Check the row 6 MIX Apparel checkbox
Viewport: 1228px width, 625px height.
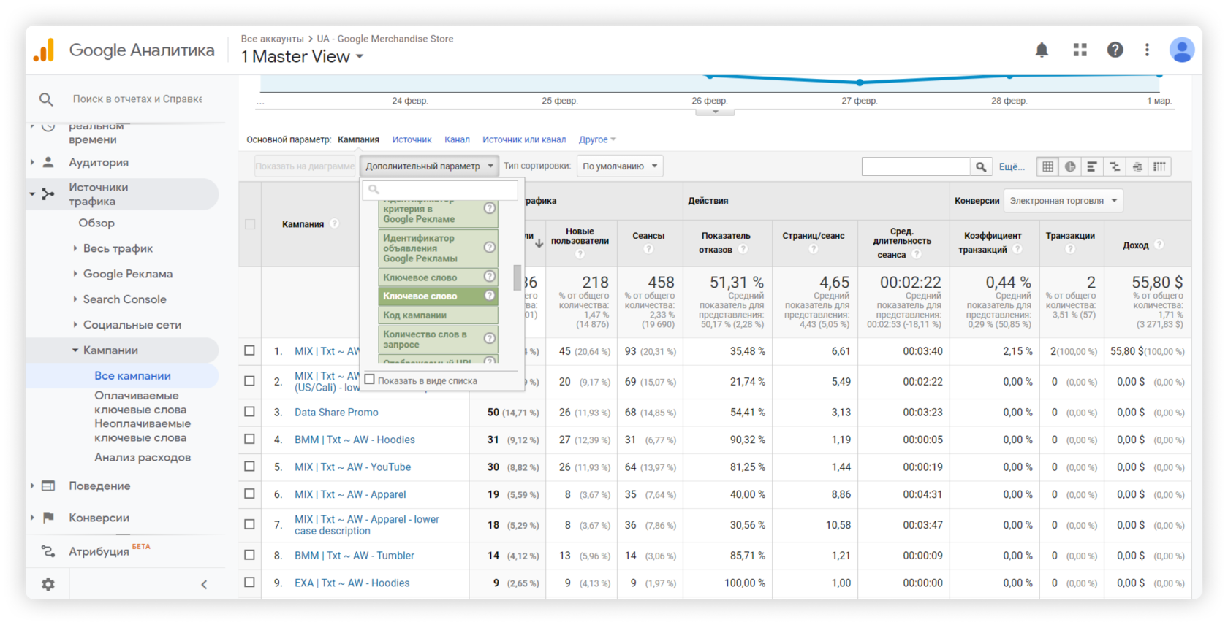249,494
